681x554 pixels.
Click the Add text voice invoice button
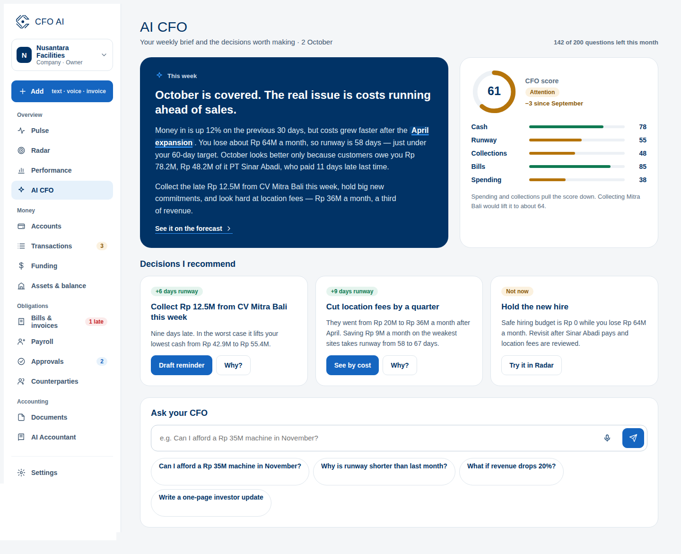[x=62, y=91]
